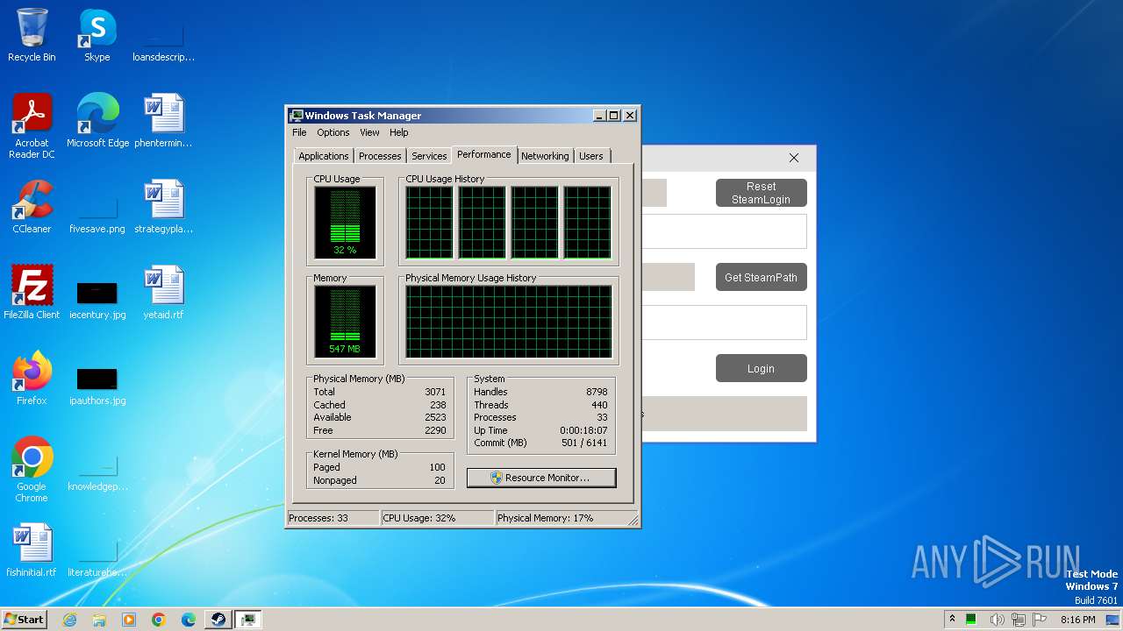Select the phentermin... document icon
Viewport: 1123px width, 631px height.
[x=163, y=120]
